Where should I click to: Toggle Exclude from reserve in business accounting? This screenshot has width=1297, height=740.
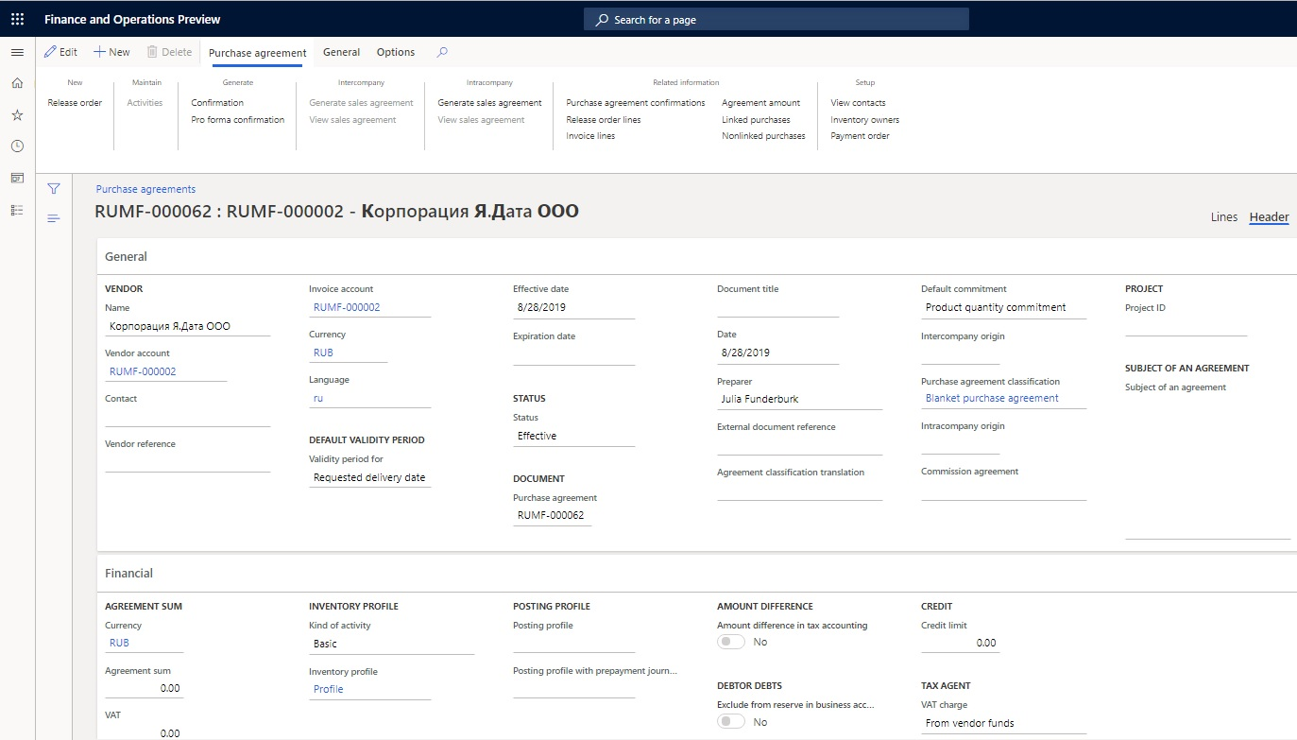(x=731, y=721)
